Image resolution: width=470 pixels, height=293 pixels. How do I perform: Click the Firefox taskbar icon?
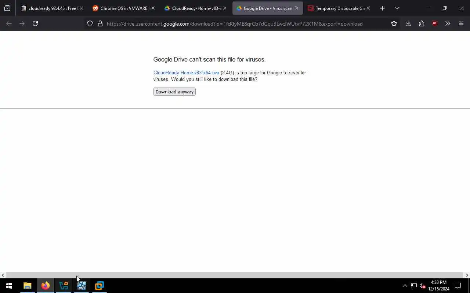pos(46,286)
